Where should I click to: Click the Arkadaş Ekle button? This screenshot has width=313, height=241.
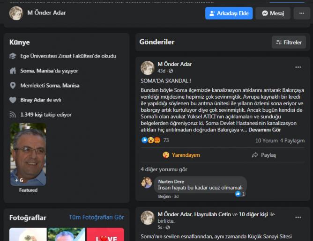(x=229, y=13)
